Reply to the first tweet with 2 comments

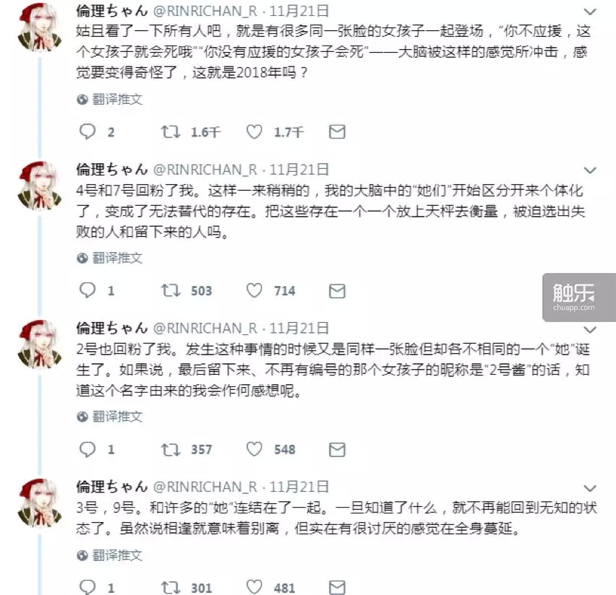(87, 132)
